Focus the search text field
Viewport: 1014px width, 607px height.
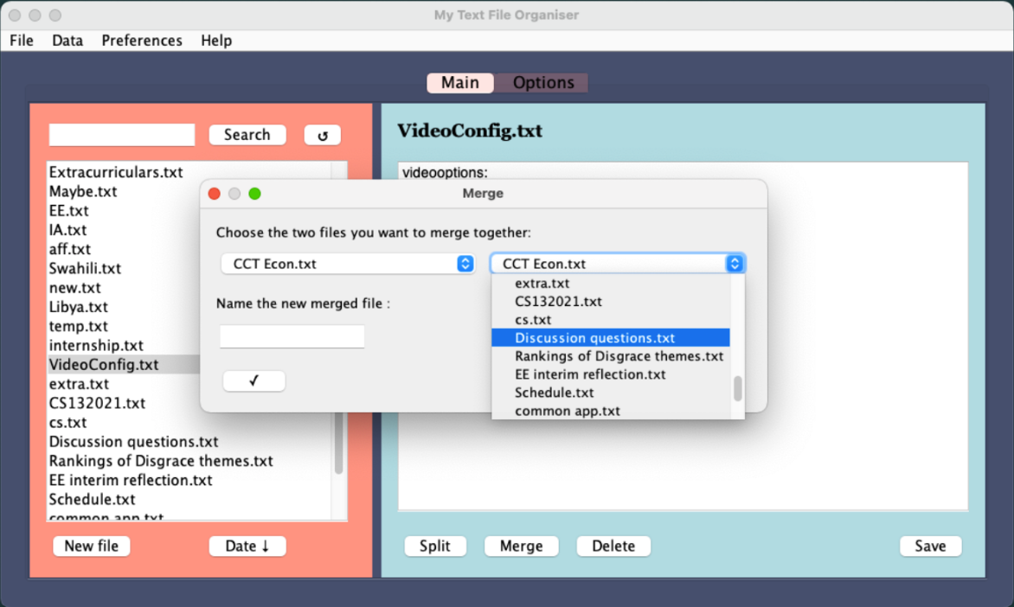click(x=122, y=135)
